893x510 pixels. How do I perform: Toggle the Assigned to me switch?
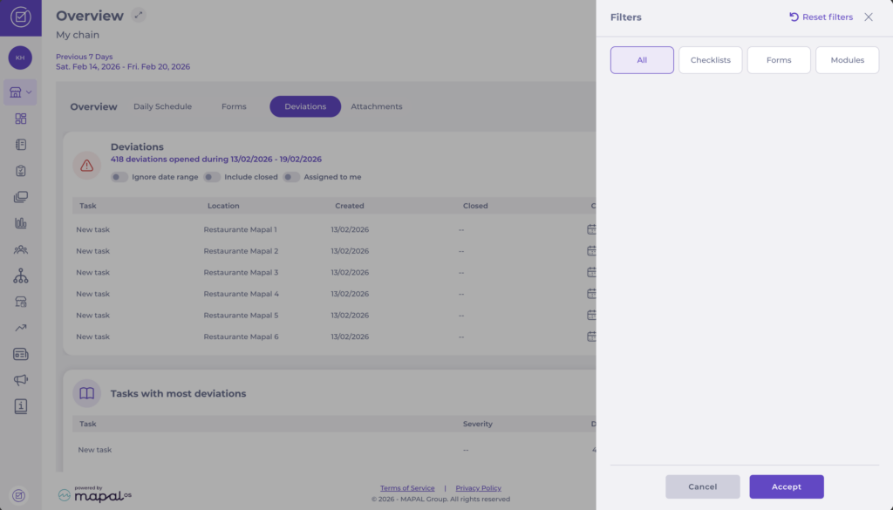[x=290, y=177]
